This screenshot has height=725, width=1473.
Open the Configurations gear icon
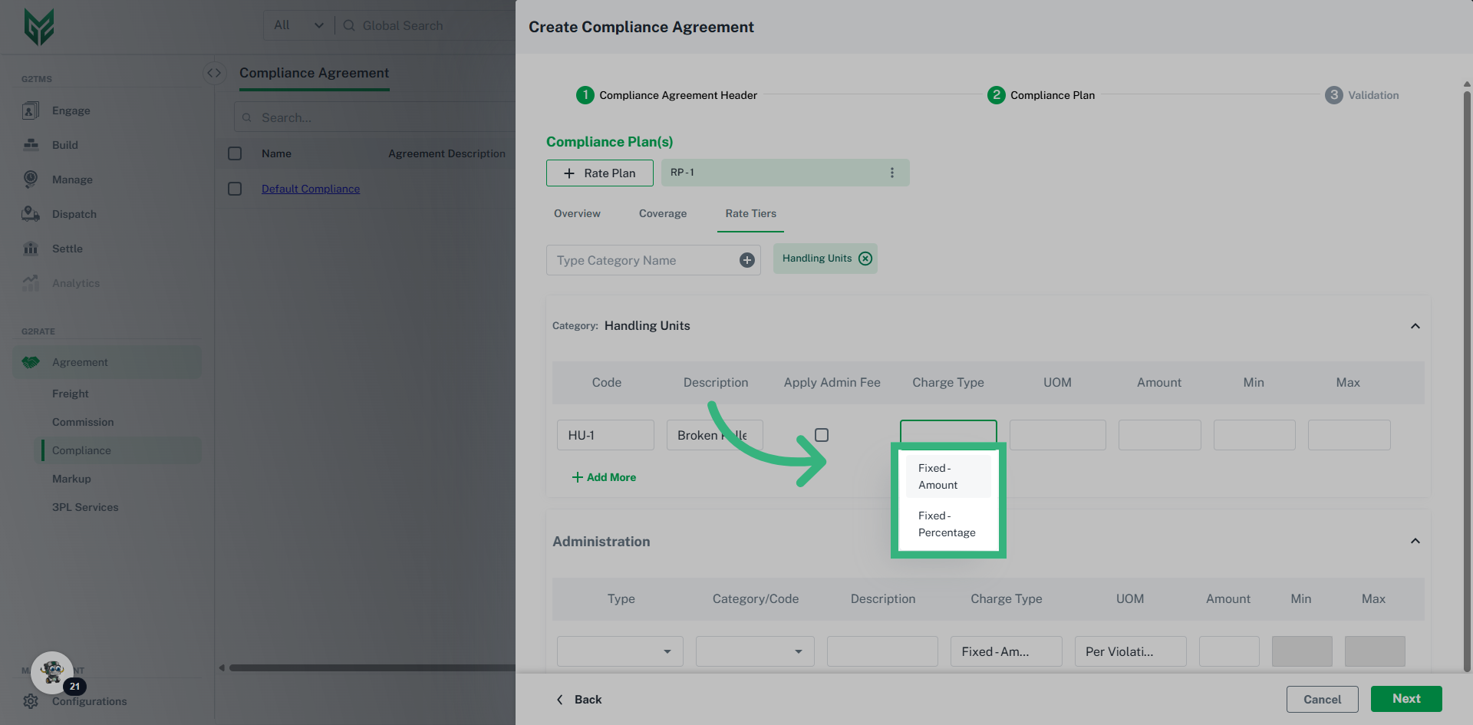pyautogui.click(x=31, y=700)
